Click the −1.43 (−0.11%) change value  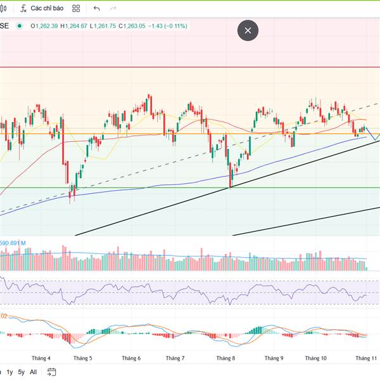point(168,26)
